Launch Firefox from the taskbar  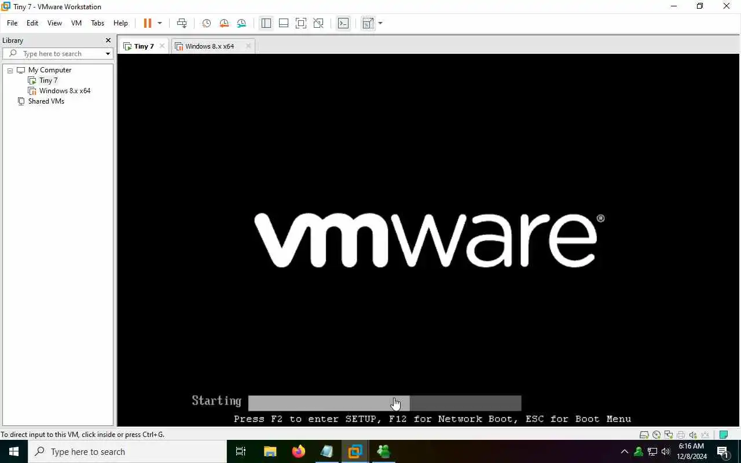pos(298,451)
